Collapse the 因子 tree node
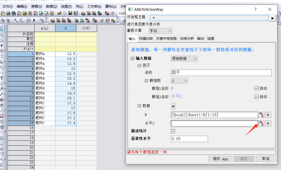 (x=139, y=65)
